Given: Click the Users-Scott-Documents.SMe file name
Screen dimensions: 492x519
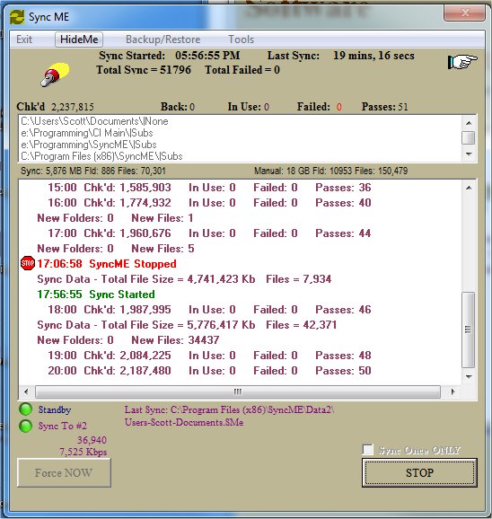Looking at the screenshot, I should pyautogui.click(x=184, y=422).
